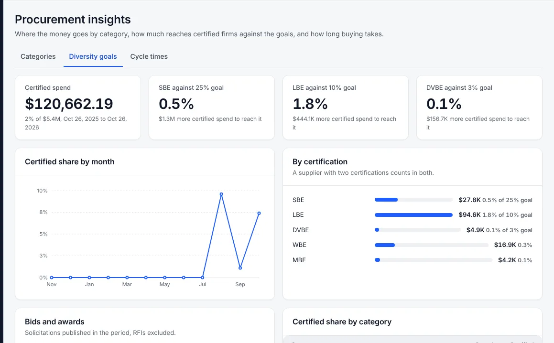Select the chart data point above May
Screen dimensions: 554x343
click(164, 278)
